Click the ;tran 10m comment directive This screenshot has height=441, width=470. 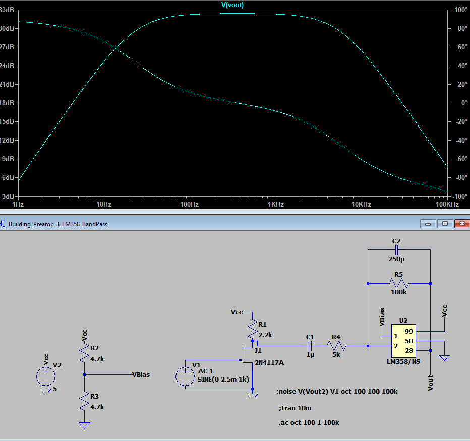[x=295, y=408]
